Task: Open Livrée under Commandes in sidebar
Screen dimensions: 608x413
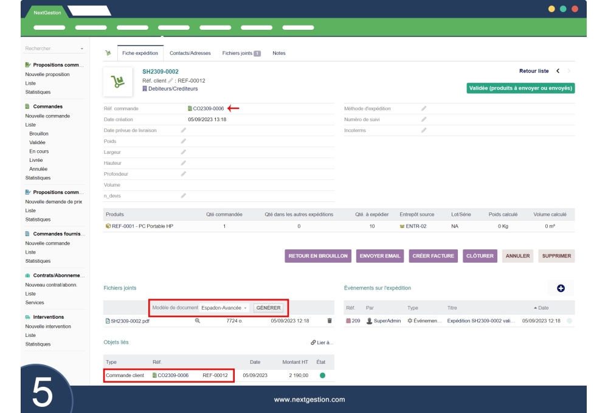Action: pos(36,160)
